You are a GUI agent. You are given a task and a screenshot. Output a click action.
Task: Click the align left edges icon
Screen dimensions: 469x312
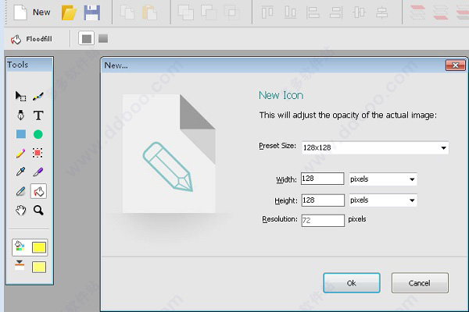point(313,12)
